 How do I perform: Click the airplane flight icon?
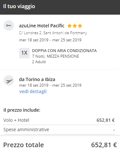pos(9,80)
